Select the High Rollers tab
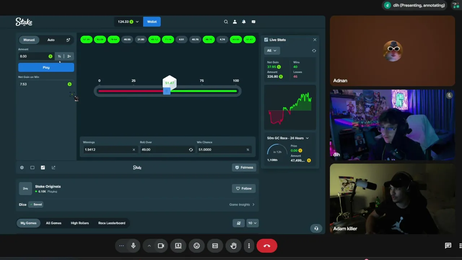This screenshot has width=462, height=260. coord(80,223)
